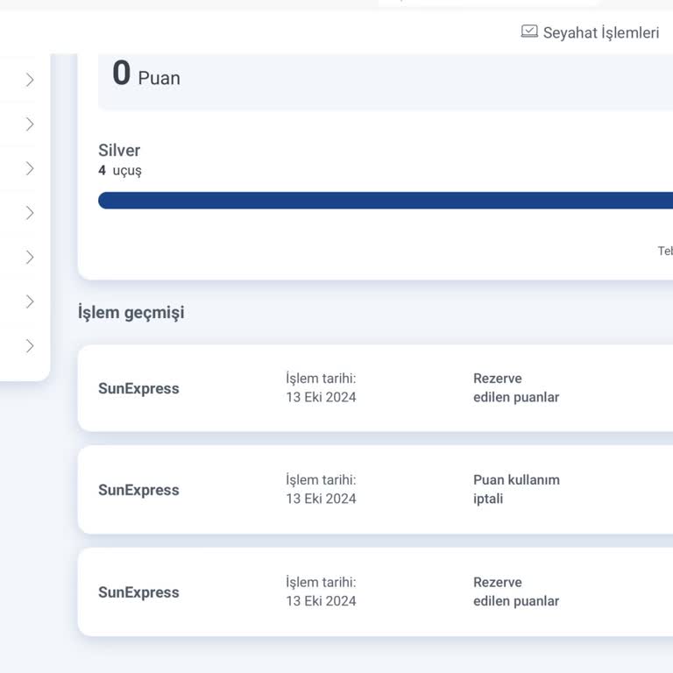Click the last Rezerve edilen puanlar label
Image resolution: width=673 pixels, height=673 pixels.
pyautogui.click(x=515, y=592)
